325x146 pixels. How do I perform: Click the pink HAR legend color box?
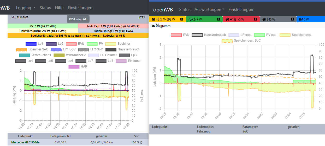pos(74,67)
